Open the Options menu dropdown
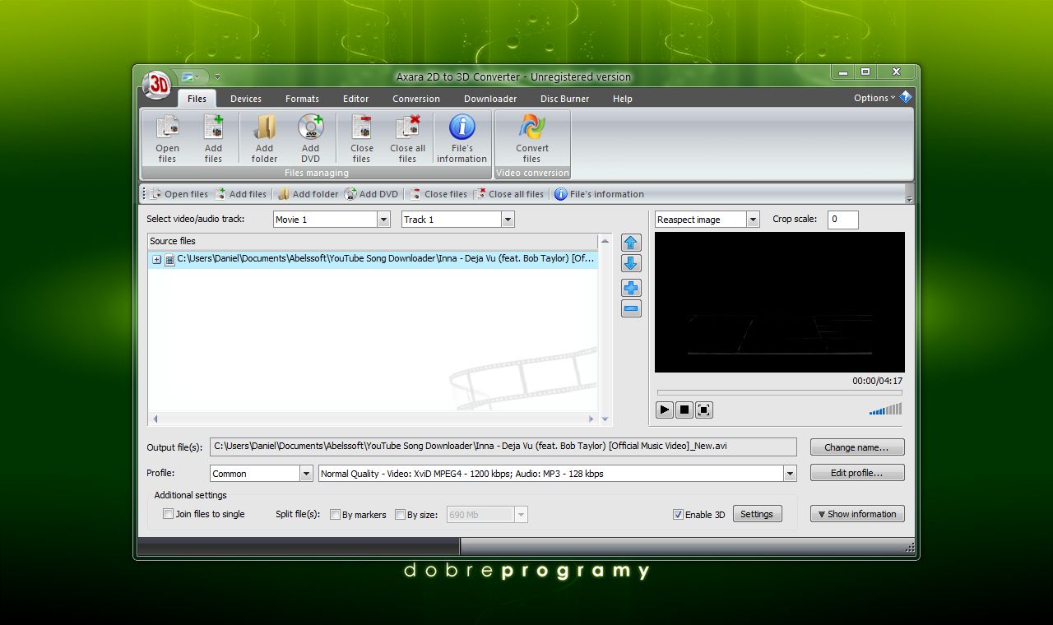 874,98
